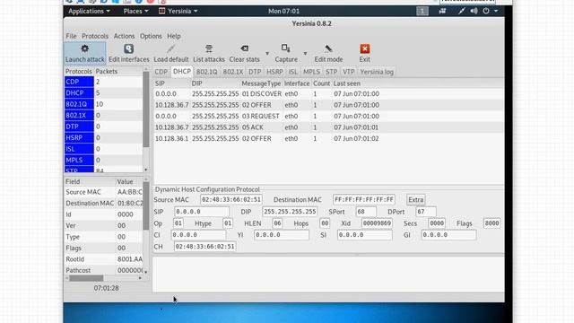Open the Yersinia log tab
The image size is (574, 323).
pyautogui.click(x=377, y=72)
